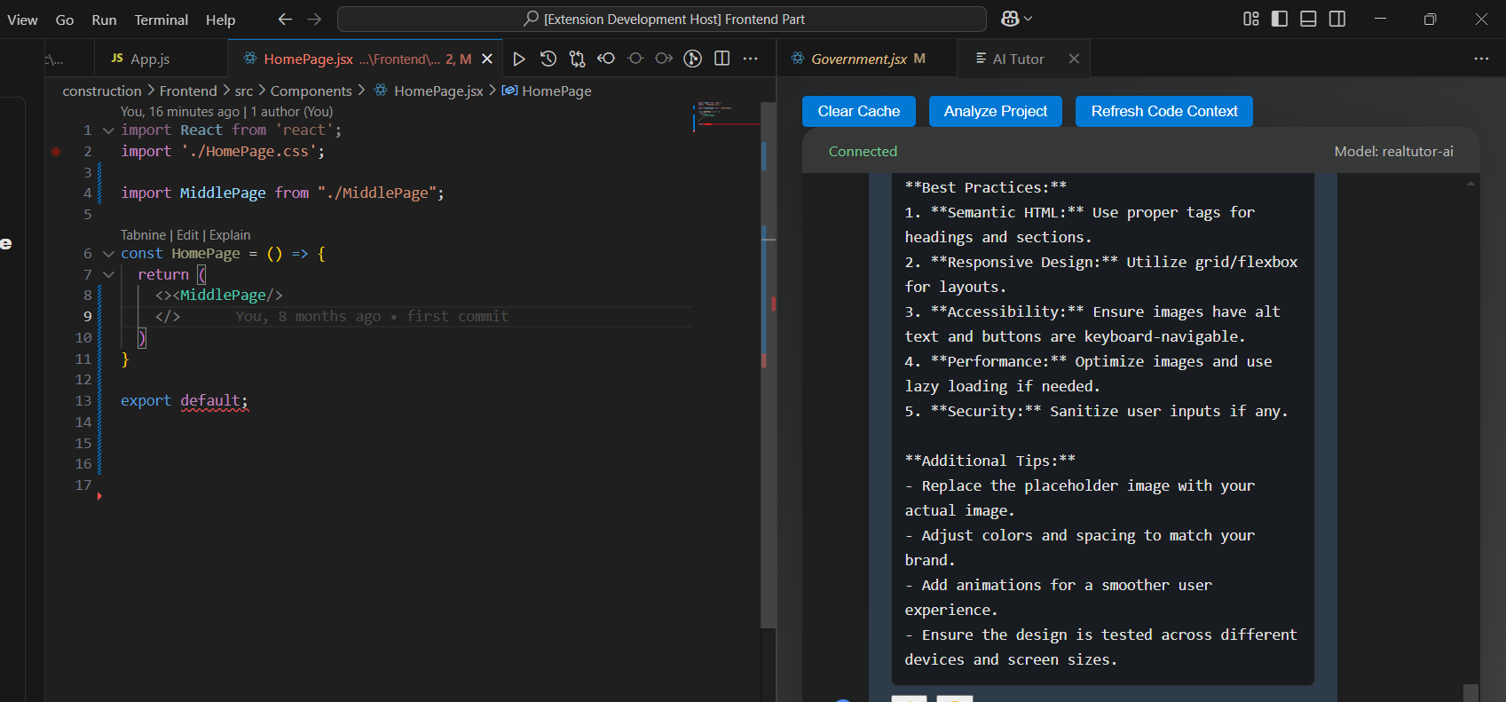Switch to the Government.jsx tab

858,59
